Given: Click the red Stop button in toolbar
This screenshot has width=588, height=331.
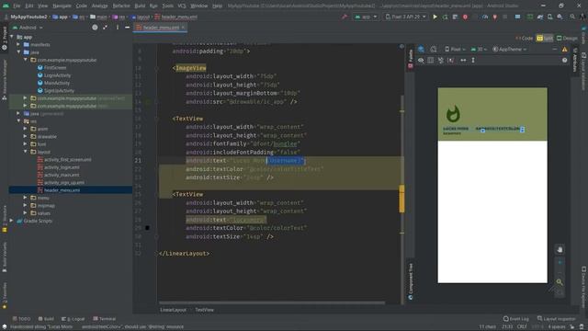Looking at the screenshot, I should click(505, 17).
